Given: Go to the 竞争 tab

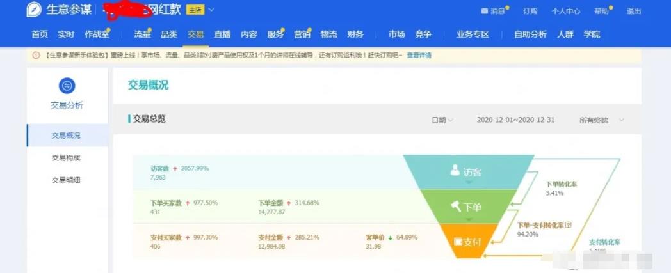Looking at the screenshot, I should point(423,35).
